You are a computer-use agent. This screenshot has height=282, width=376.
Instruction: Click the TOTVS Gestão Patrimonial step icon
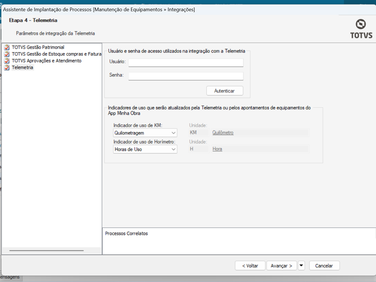7,48
